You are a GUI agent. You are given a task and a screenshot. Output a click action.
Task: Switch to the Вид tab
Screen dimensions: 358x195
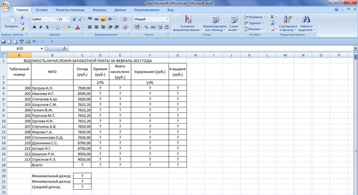(171, 10)
